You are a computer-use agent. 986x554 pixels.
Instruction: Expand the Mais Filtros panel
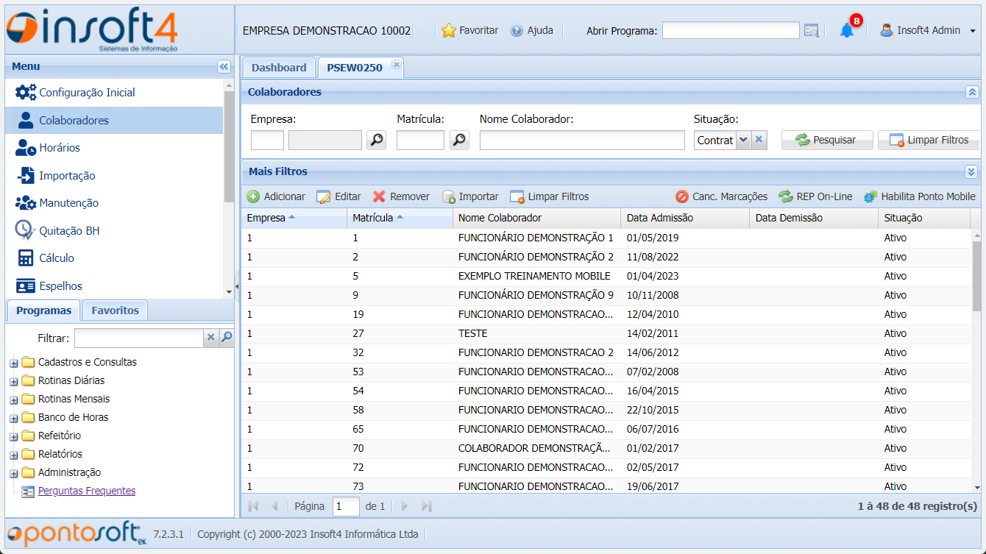coord(971,171)
